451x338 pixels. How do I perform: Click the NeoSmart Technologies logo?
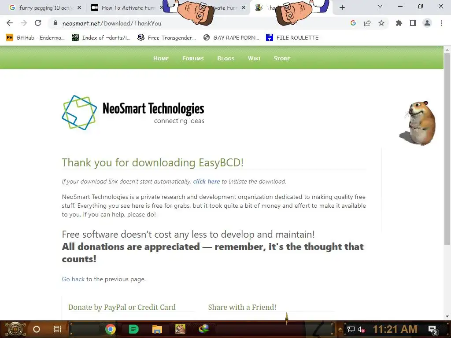(x=133, y=113)
